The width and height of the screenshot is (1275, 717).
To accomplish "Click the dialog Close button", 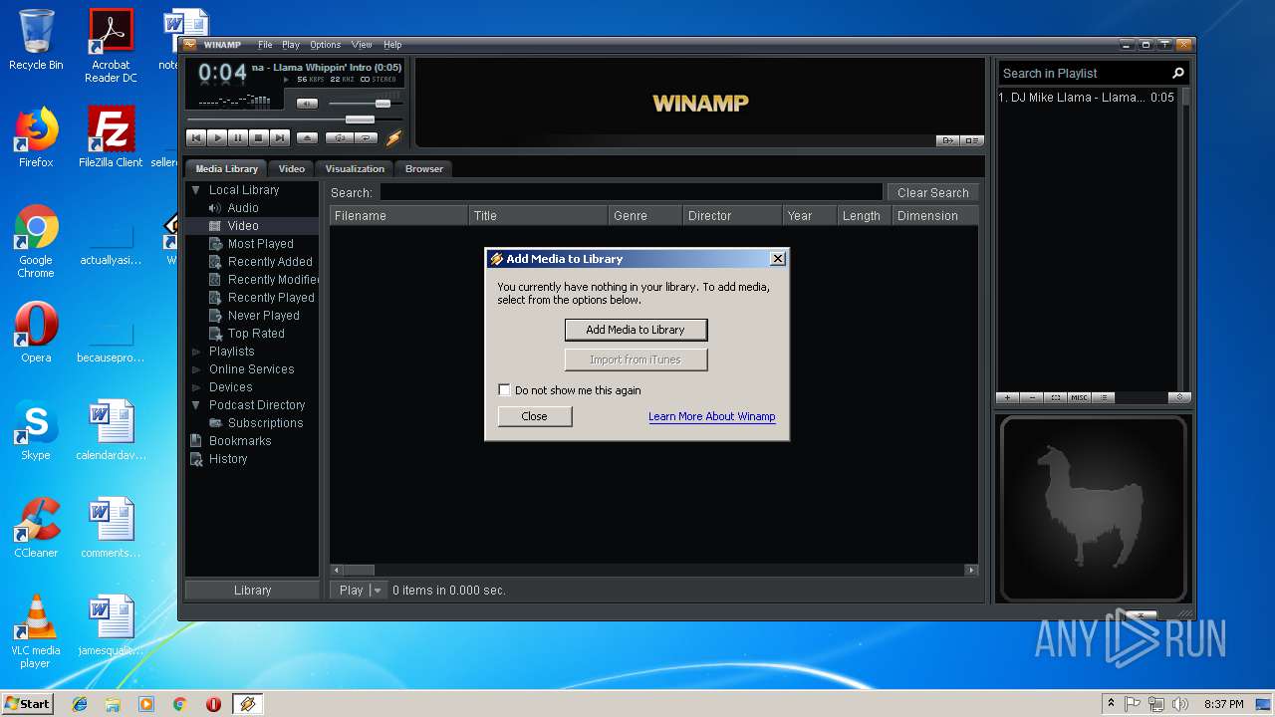I will pyautogui.click(x=535, y=416).
